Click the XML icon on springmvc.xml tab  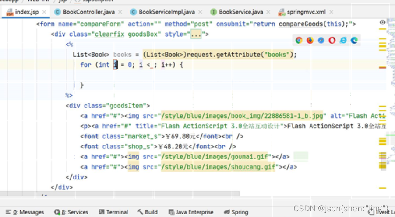pos(282,12)
